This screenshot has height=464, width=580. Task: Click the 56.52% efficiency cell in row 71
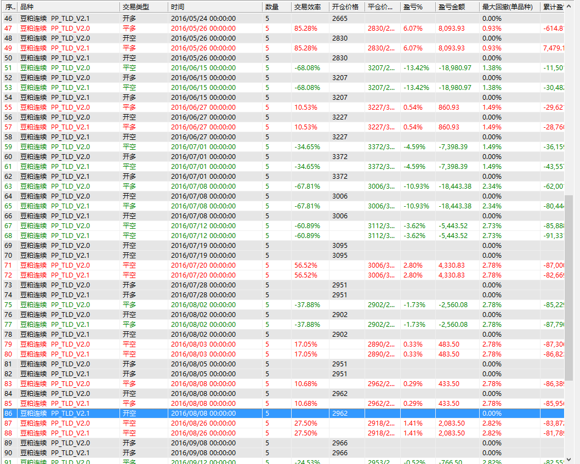coord(305,265)
